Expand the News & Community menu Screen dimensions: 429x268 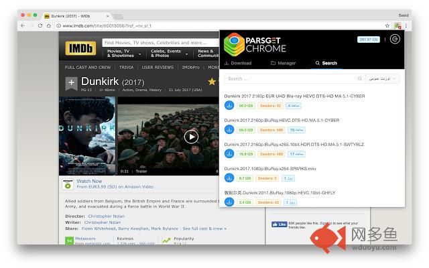click(208, 54)
